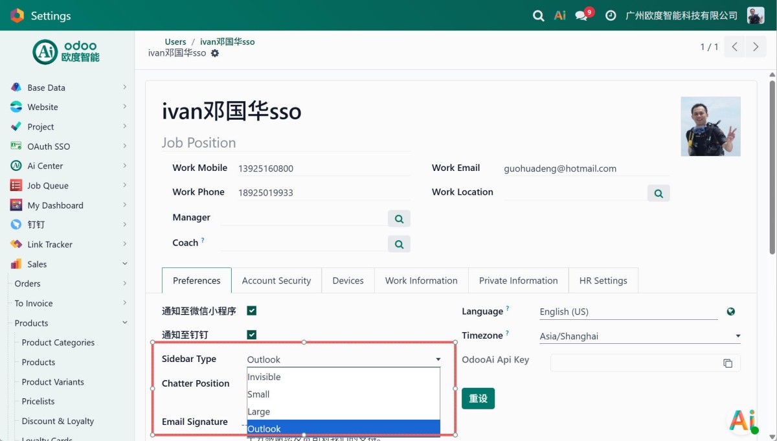This screenshot has width=777, height=441.
Task: Open the search magnifier in top bar
Action: (538, 16)
